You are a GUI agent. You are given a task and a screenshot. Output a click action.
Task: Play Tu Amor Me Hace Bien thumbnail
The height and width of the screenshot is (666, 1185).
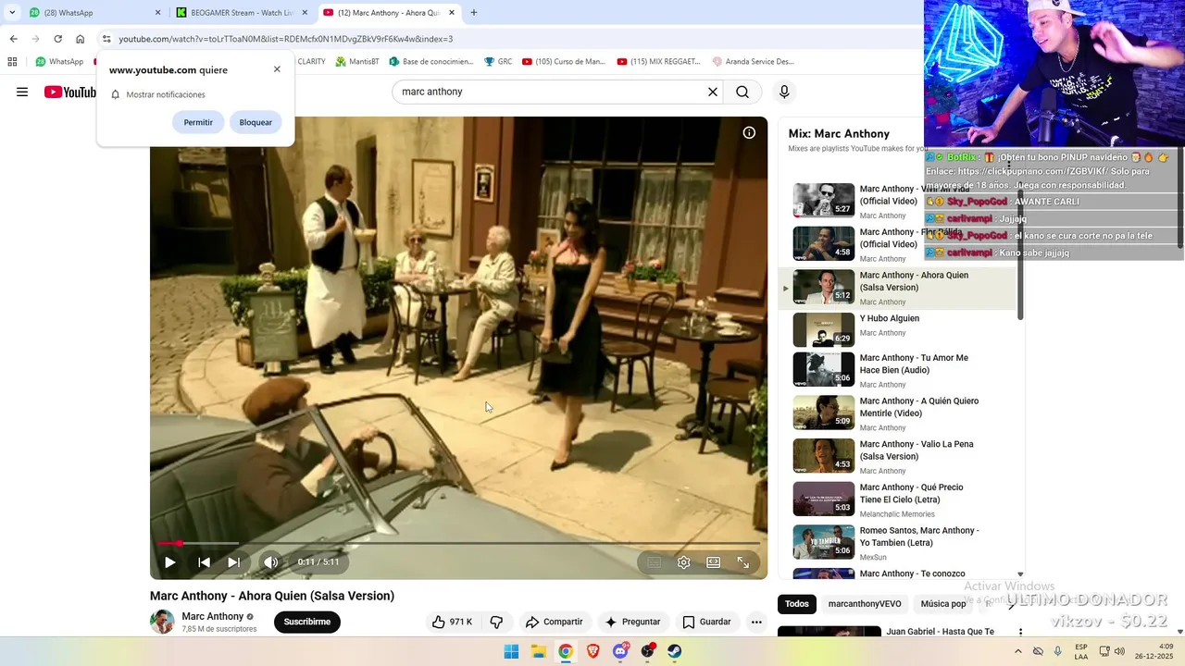pyautogui.click(x=824, y=369)
